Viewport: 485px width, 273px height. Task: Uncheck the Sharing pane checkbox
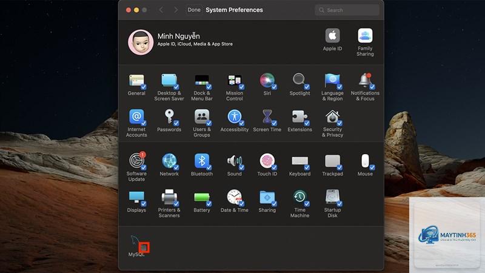[x=274, y=204]
